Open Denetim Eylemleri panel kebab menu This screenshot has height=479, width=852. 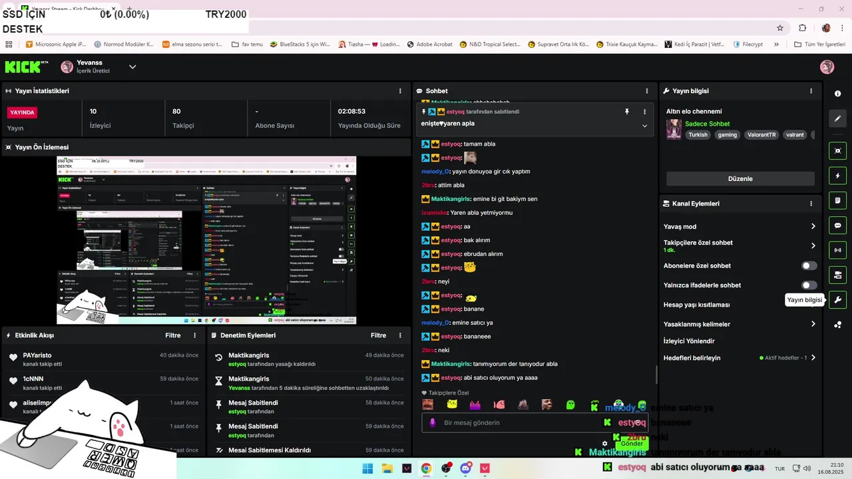[400, 335]
